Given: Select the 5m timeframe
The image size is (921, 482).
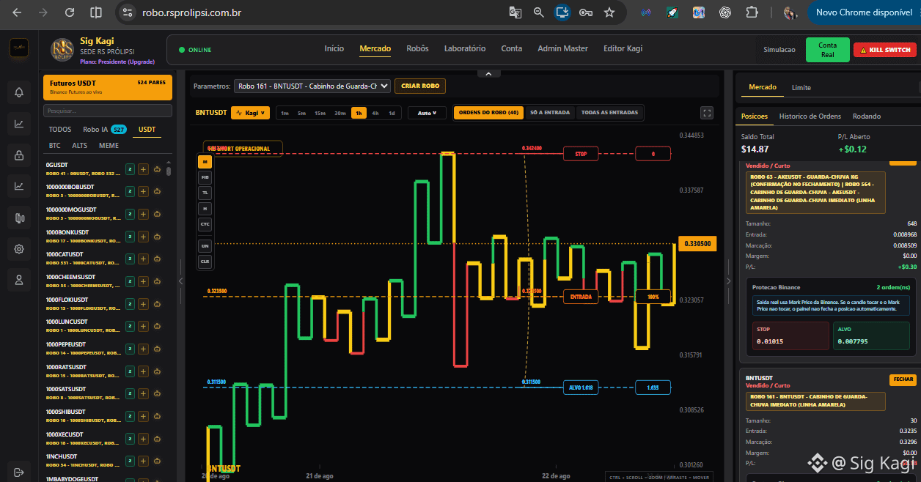Looking at the screenshot, I should [x=301, y=113].
